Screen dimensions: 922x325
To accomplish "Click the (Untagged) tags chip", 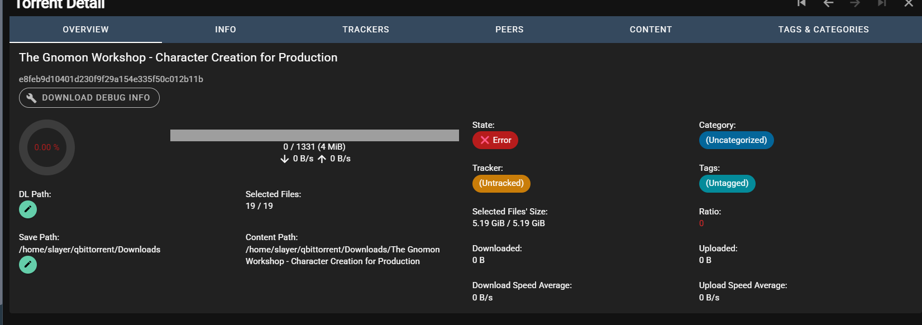I will (x=727, y=183).
